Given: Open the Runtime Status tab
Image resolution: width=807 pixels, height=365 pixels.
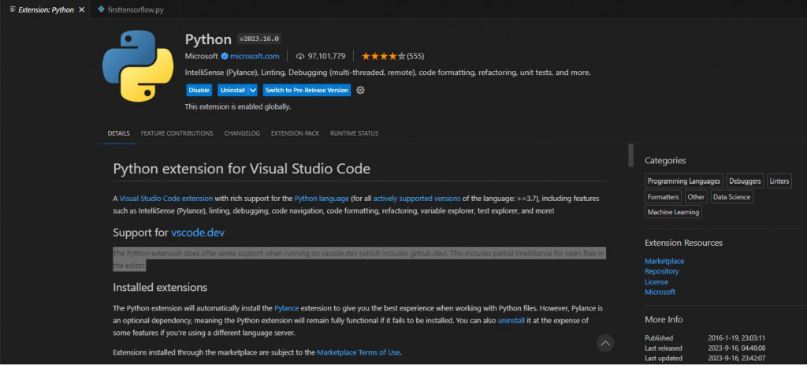Looking at the screenshot, I should pos(354,133).
